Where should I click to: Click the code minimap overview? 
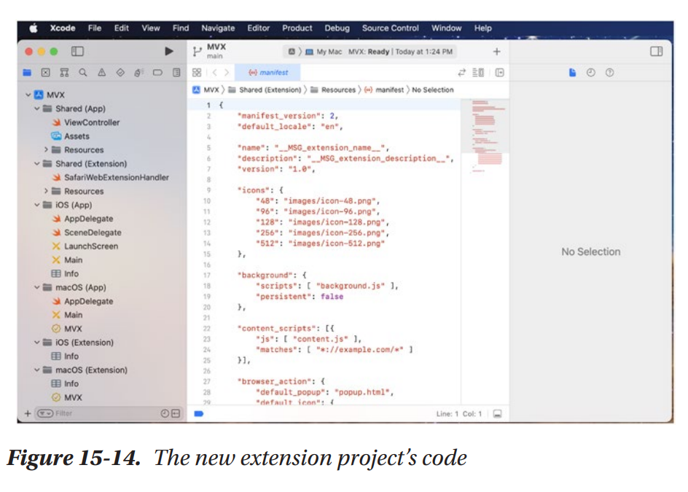[x=486, y=135]
